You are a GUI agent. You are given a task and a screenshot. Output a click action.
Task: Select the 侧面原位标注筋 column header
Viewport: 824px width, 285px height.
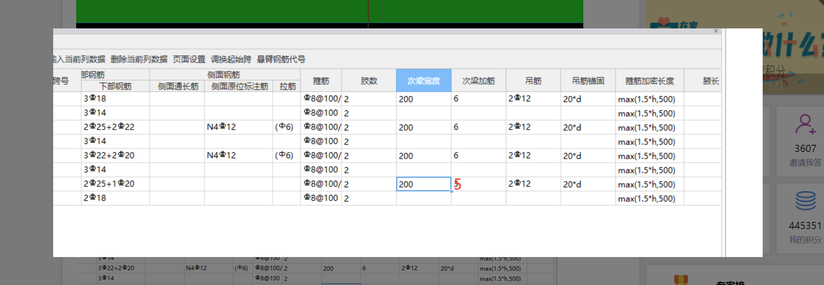[x=238, y=86]
